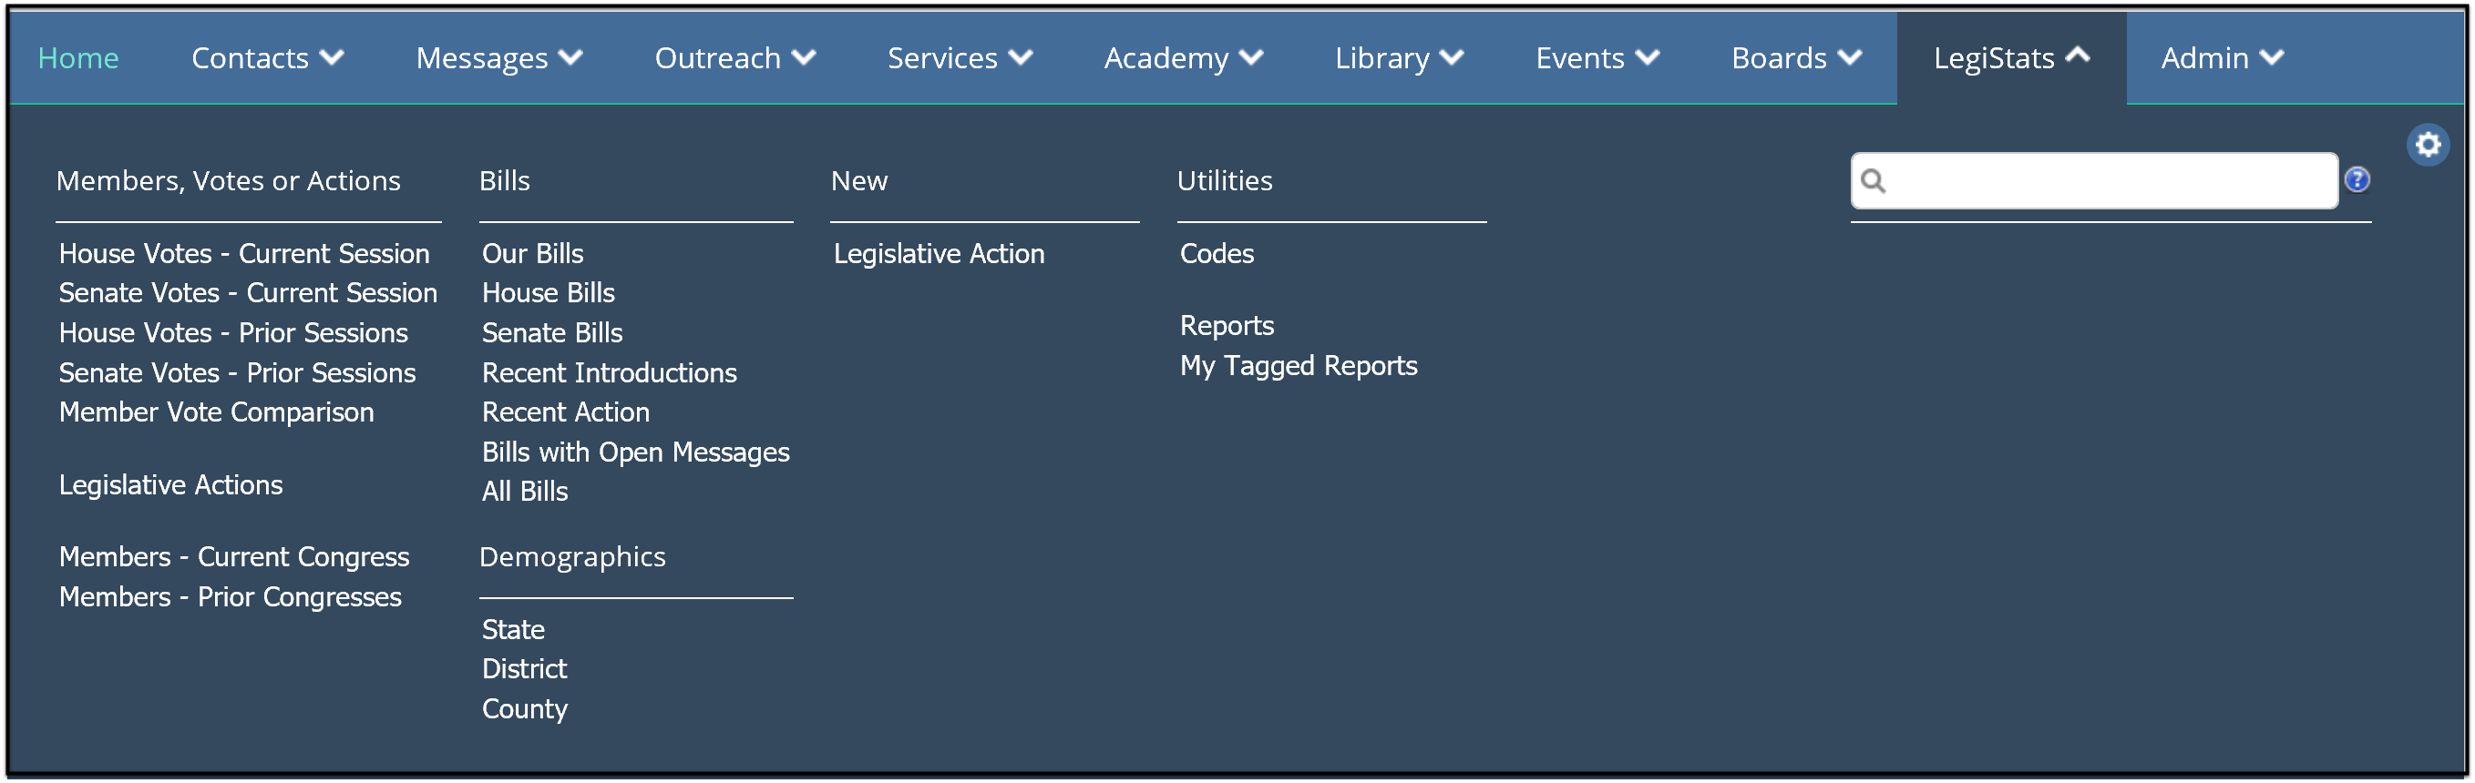The image size is (2475, 783).
Task: Open My Tagged Reports
Action: [x=1298, y=366]
